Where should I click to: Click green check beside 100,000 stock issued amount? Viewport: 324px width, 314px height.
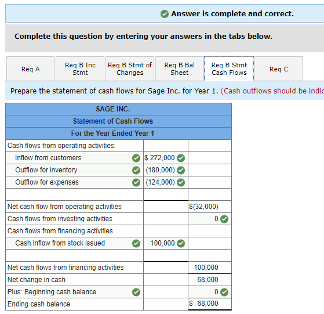coord(181,243)
